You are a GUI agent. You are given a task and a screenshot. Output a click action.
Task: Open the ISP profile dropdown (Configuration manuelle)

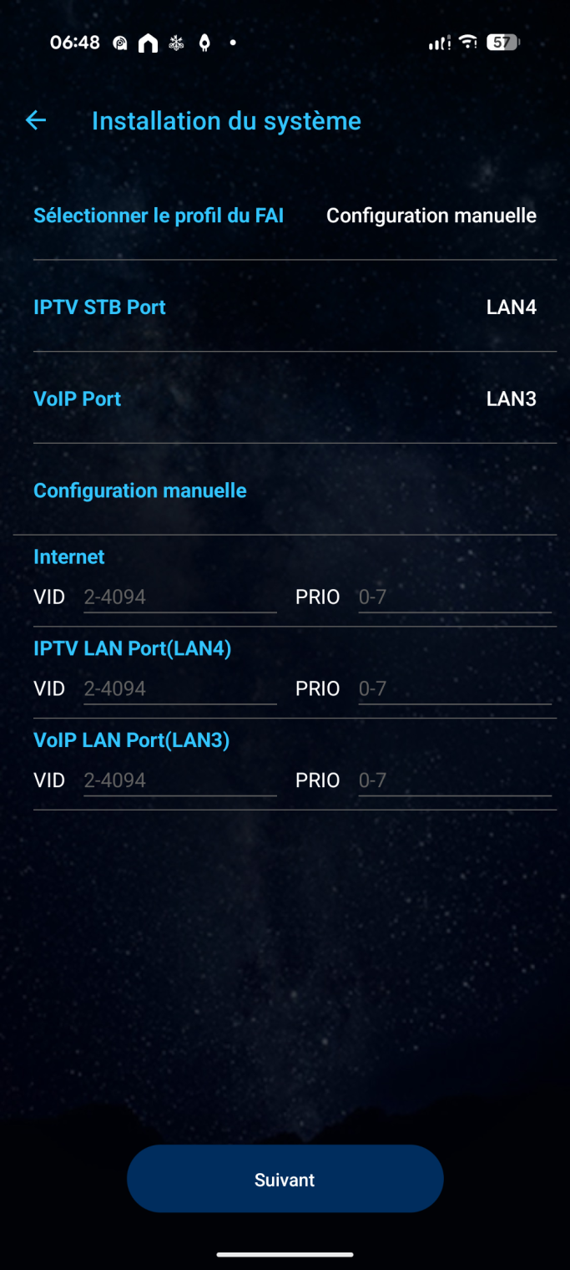click(x=431, y=216)
